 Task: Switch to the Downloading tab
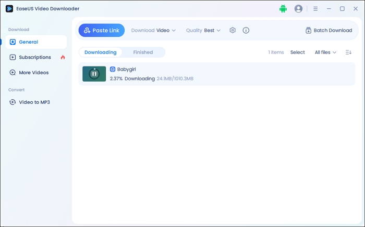click(x=101, y=52)
